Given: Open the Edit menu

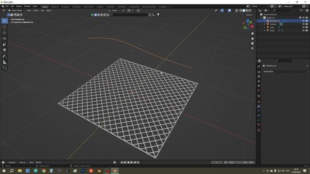Looking at the screenshot, I should click(12, 6).
